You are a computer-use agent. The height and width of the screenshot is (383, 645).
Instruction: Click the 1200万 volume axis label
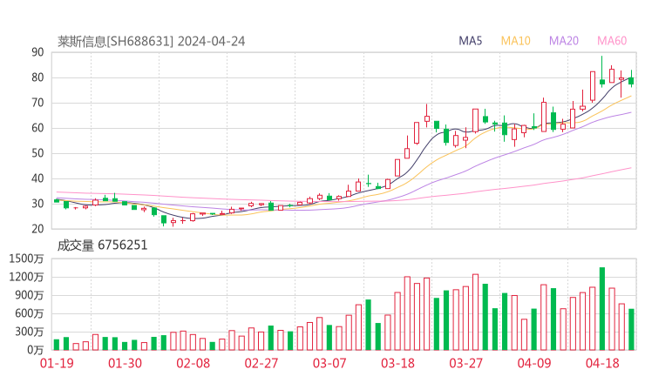[26, 278]
